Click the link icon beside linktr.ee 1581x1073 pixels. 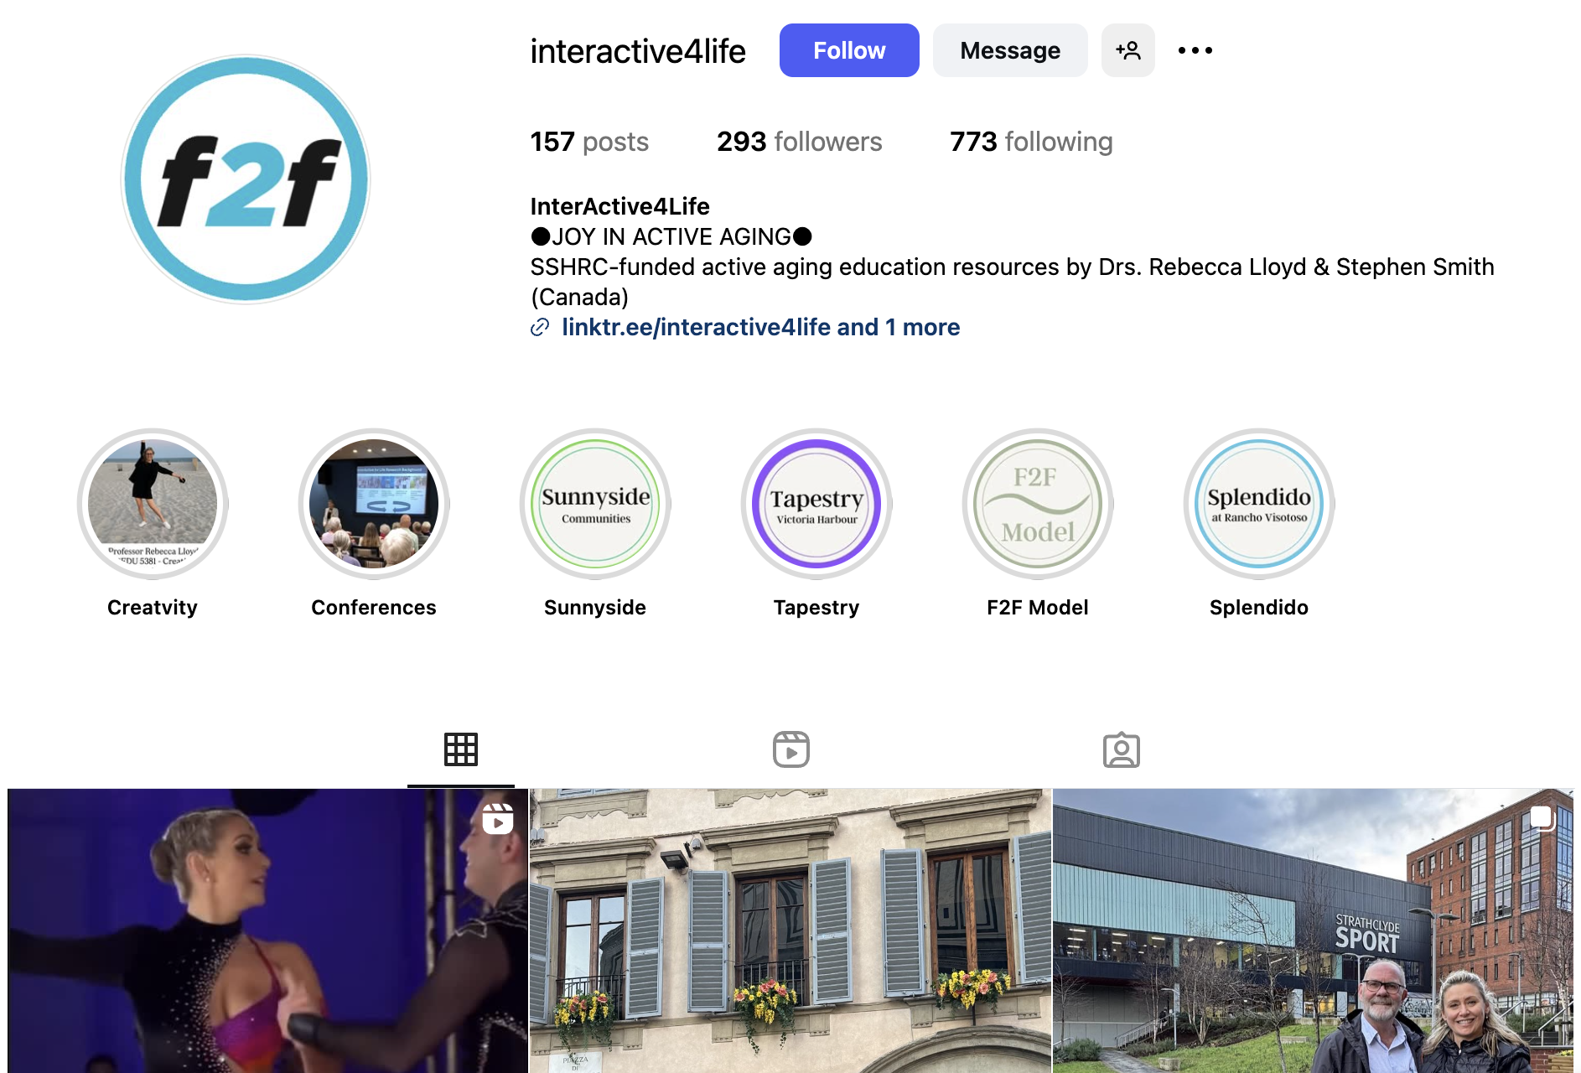click(540, 327)
